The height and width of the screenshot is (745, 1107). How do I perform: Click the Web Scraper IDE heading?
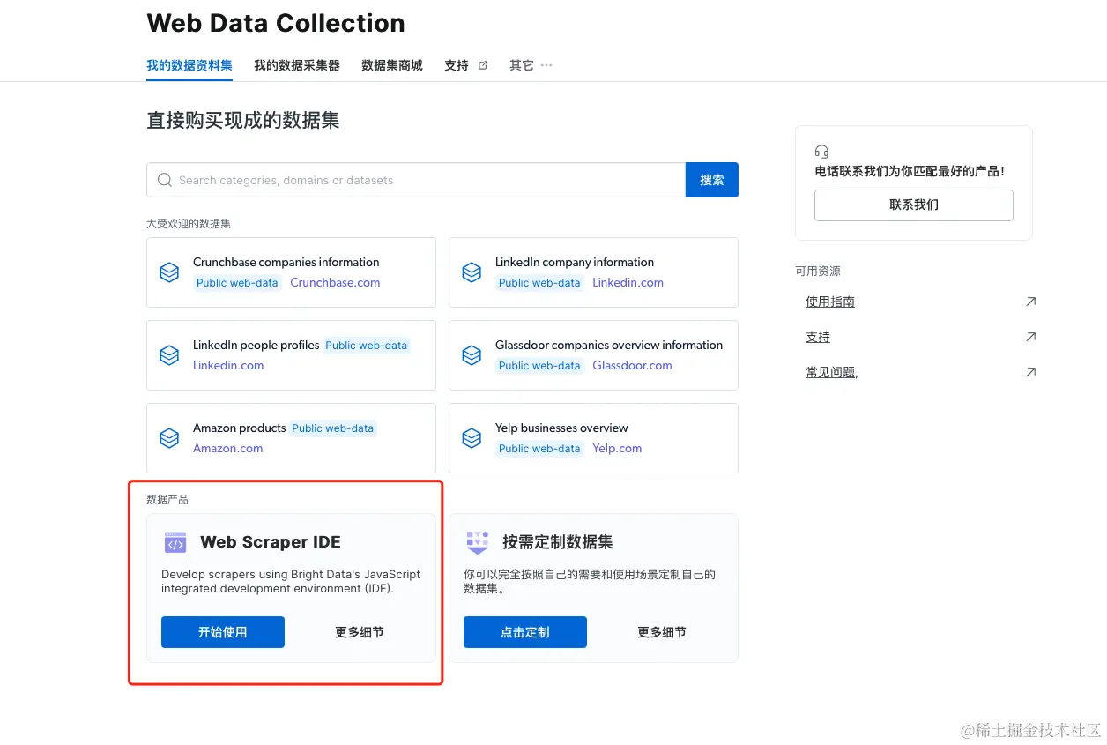(271, 542)
